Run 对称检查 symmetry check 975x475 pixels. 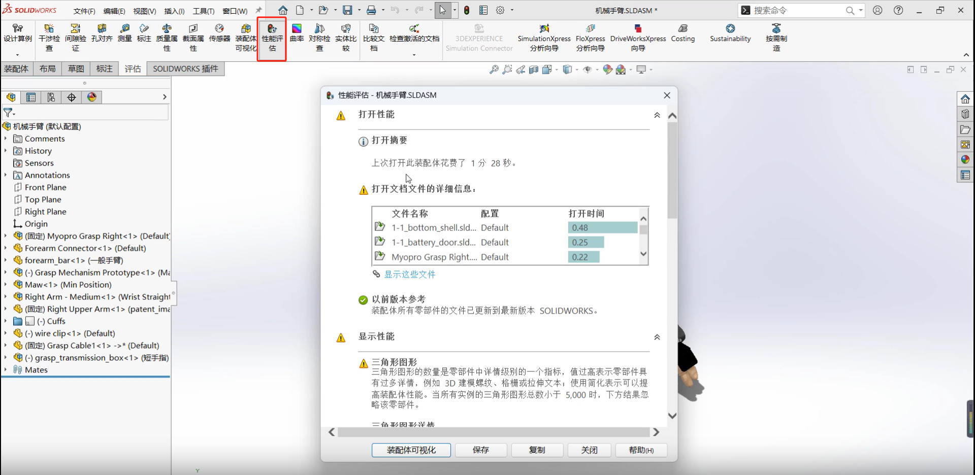[x=319, y=38]
